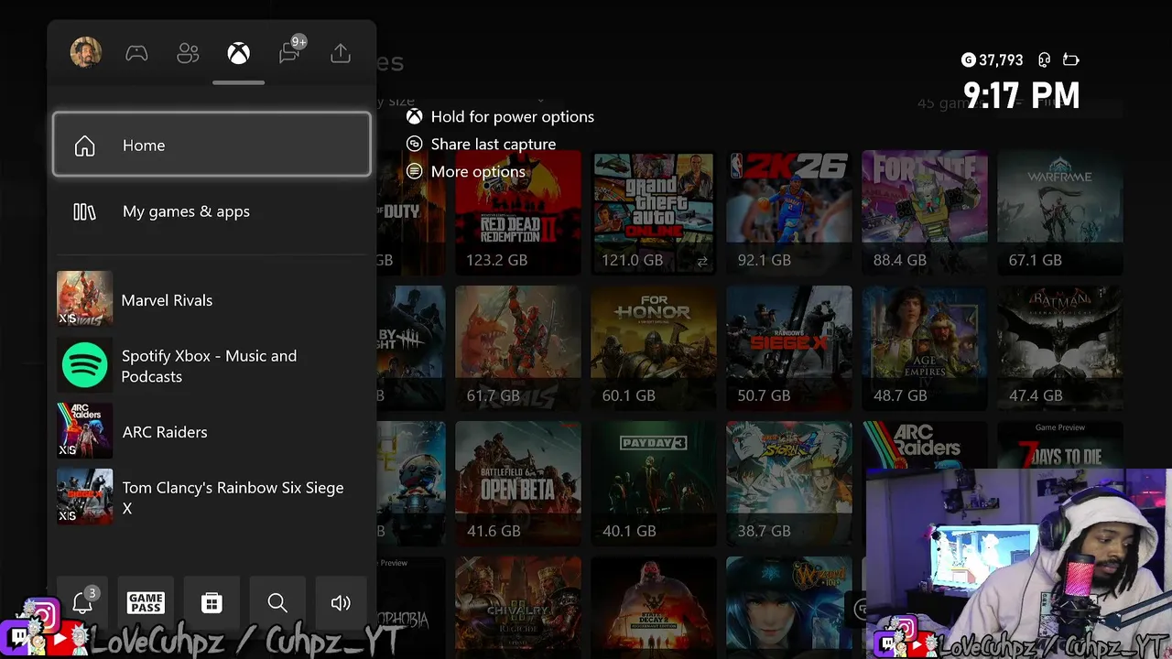Open the chats tab showing 9+ badge
Screen dimensions: 1172x659
[x=290, y=52]
